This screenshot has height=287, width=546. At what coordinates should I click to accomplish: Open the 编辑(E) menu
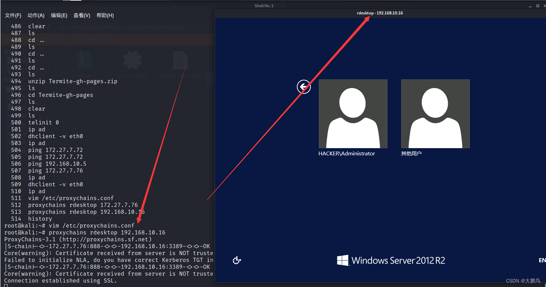click(x=59, y=15)
